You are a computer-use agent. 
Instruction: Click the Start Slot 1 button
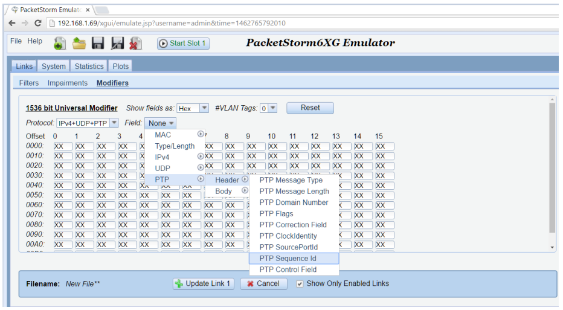(x=183, y=43)
